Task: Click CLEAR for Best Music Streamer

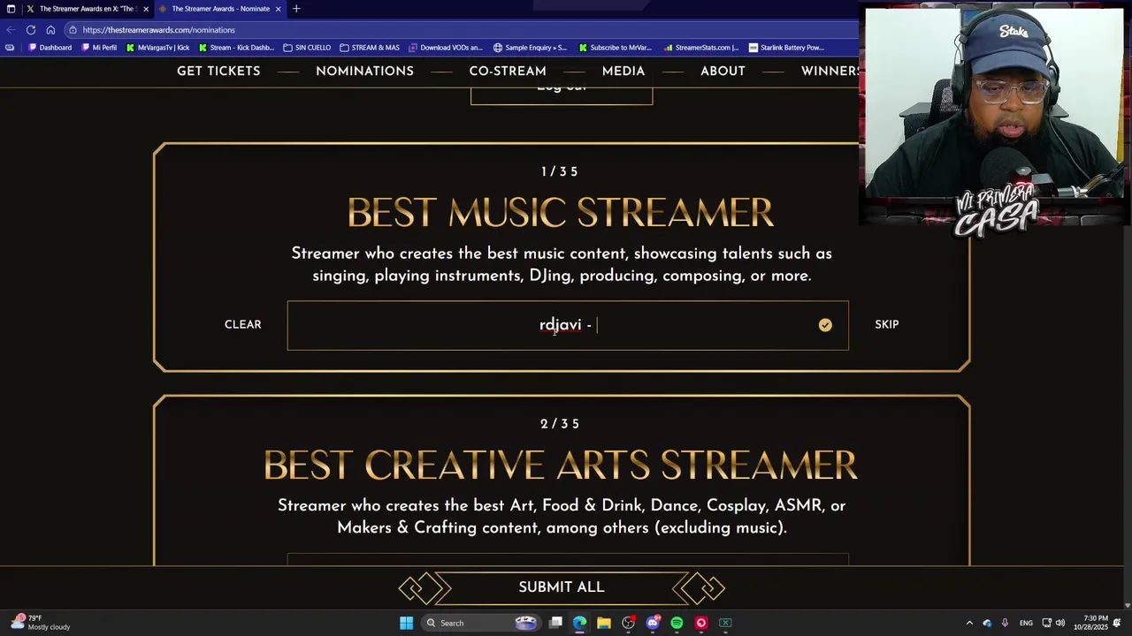Action: (x=243, y=324)
